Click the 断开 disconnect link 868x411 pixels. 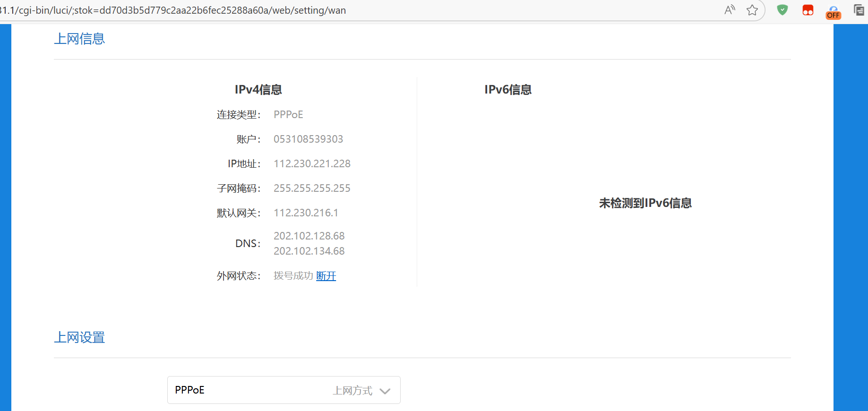[326, 276]
